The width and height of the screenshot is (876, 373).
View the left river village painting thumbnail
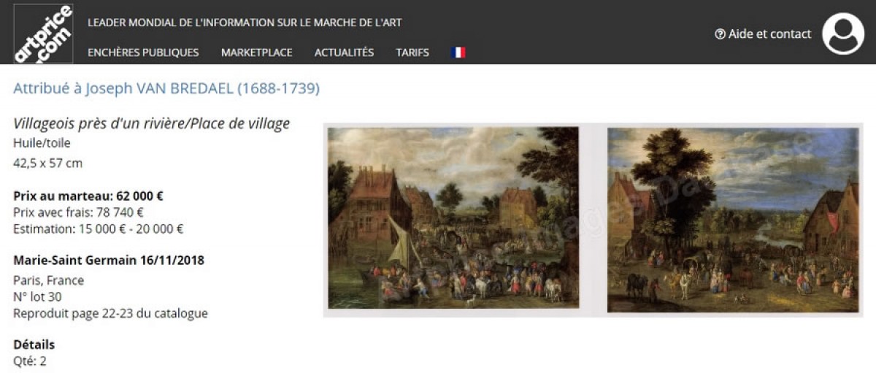(x=453, y=218)
